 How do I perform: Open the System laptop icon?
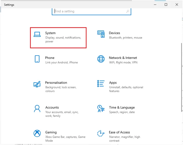point(37,34)
